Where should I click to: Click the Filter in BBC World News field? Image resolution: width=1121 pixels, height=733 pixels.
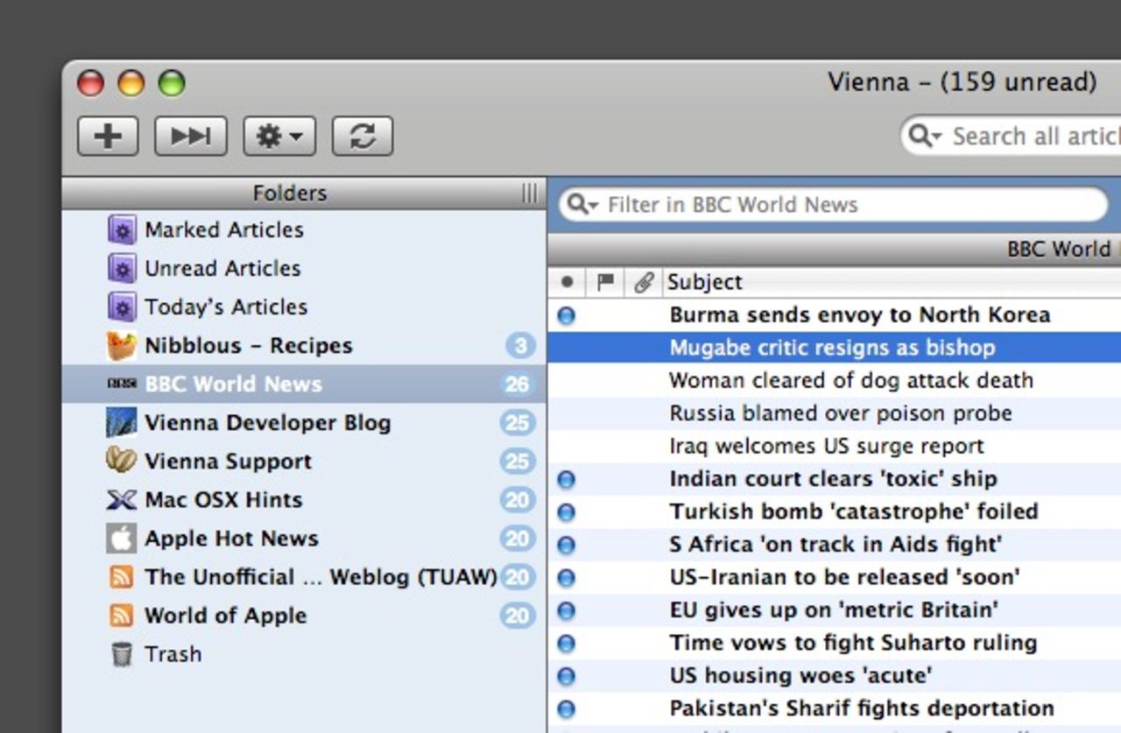pyautogui.click(x=841, y=205)
